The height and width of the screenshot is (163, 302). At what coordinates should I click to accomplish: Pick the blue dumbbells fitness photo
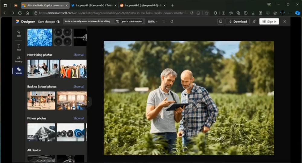click(70, 132)
